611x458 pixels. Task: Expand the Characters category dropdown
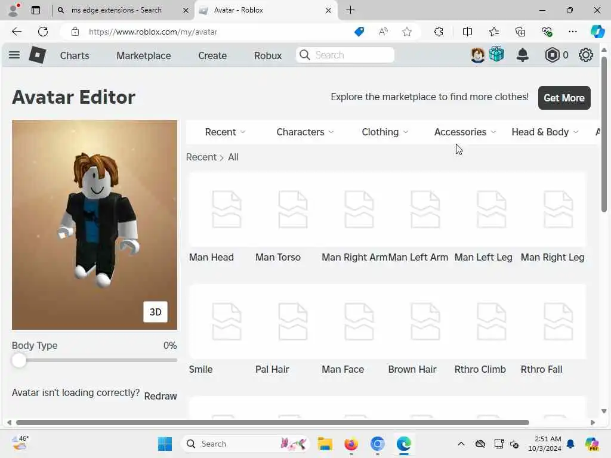click(305, 132)
